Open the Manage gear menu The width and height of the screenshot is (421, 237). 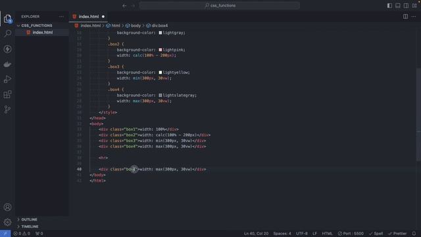[7, 223]
